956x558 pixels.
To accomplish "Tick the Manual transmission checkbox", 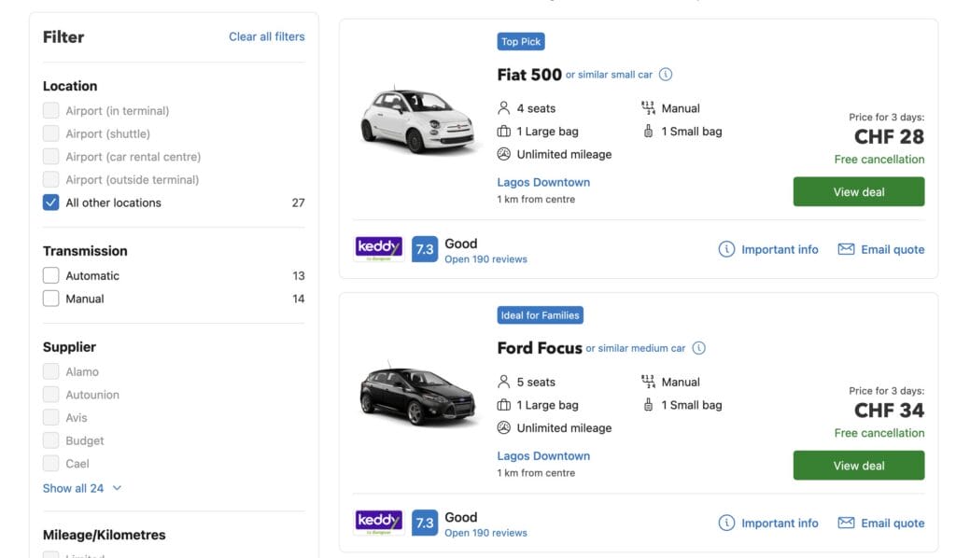I will click(51, 299).
